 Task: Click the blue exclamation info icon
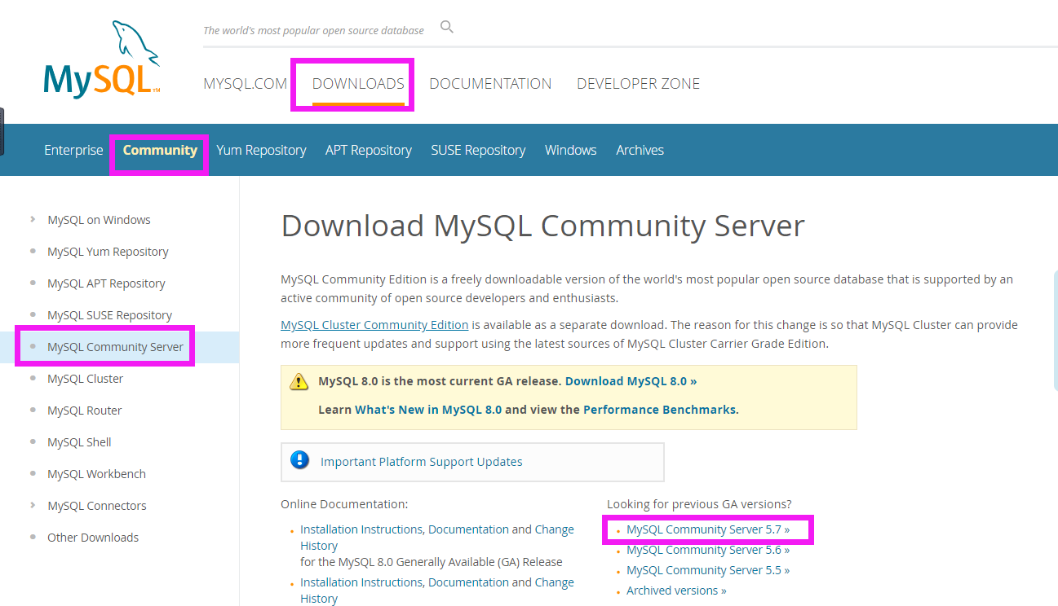(x=300, y=460)
